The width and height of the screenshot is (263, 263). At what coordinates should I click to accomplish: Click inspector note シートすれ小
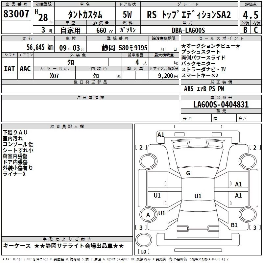click(18, 150)
